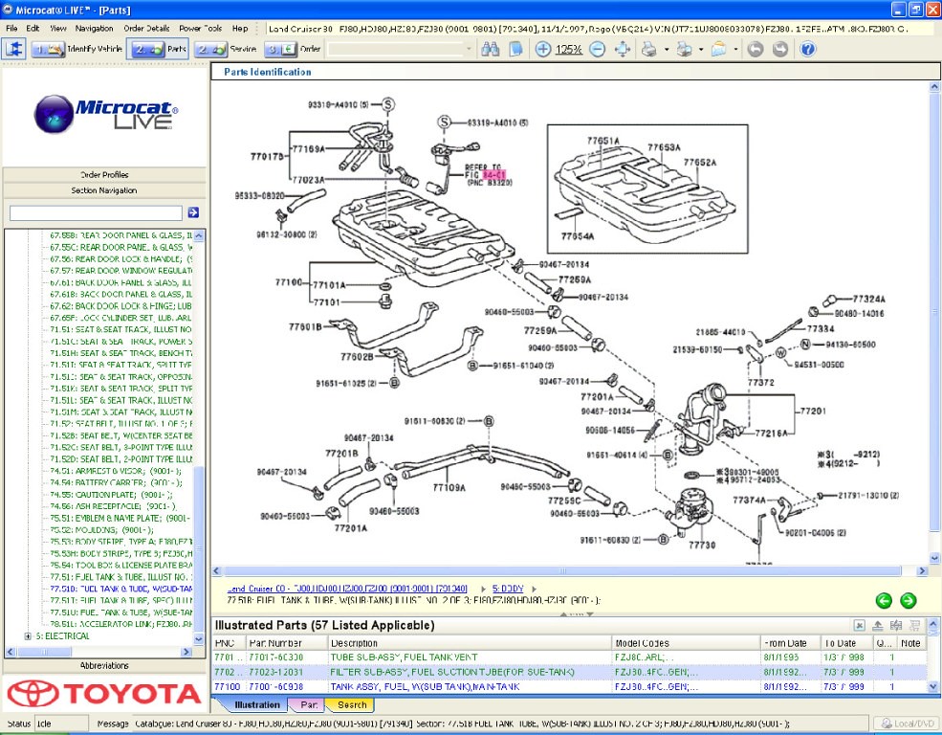This screenshot has height=735, width=942.
Task: Zoom out with the minus magnifier icon
Action: coord(597,49)
